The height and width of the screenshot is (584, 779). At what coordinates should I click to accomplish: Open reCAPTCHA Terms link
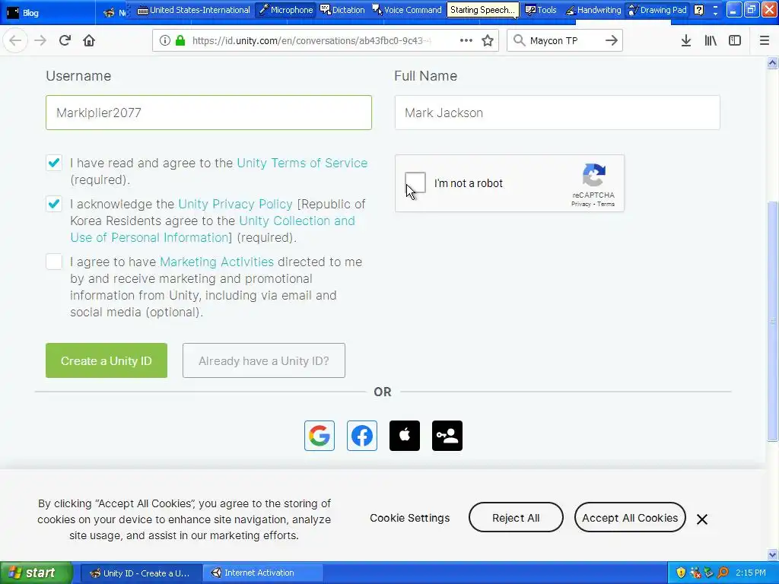click(606, 204)
